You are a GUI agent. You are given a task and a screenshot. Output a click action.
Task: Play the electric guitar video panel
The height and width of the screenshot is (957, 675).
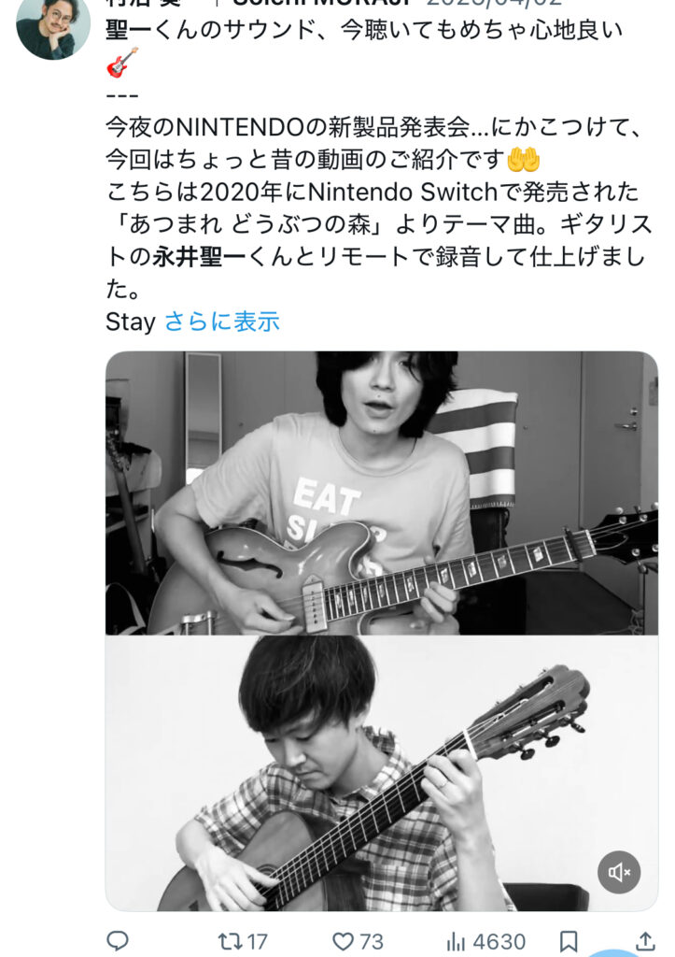point(382,493)
